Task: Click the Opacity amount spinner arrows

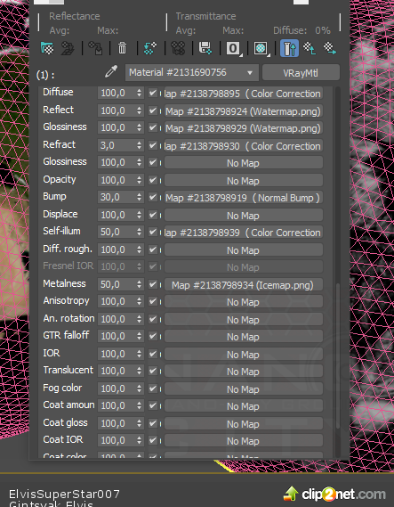Action: (139, 180)
